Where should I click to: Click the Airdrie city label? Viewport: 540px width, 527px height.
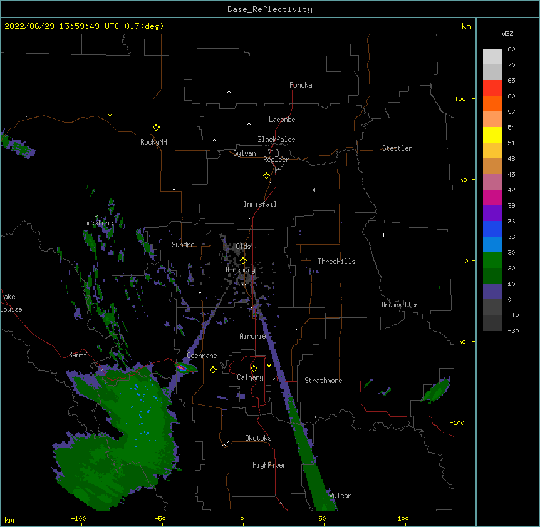253,336
